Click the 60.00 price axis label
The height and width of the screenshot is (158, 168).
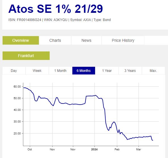point(17,87)
